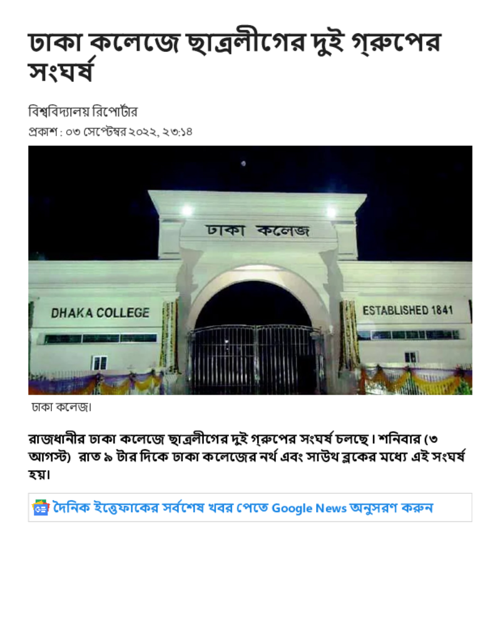This screenshot has height=641, width=495.
Task: Click the word সংঘর্ষ in the headline
Action: coord(62,72)
